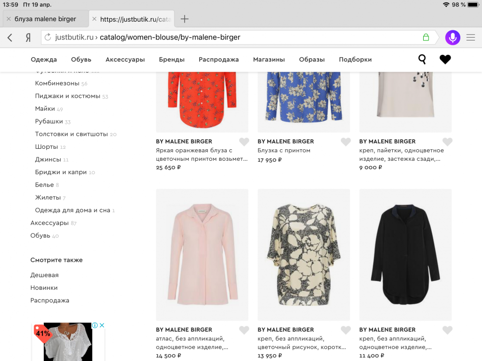Close the ad with the X icon
The width and height of the screenshot is (482, 361).
click(x=102, y=325)
